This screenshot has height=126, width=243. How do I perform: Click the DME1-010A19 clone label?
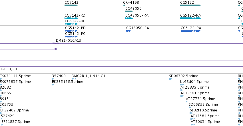point(69,41)
